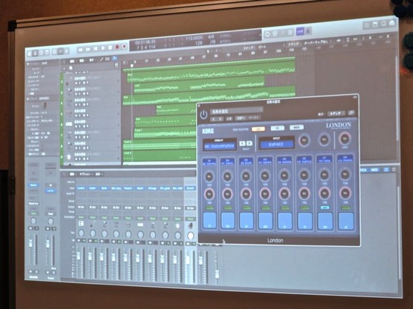Toggle the green mute button on channel 01

[x=209, y=207]
